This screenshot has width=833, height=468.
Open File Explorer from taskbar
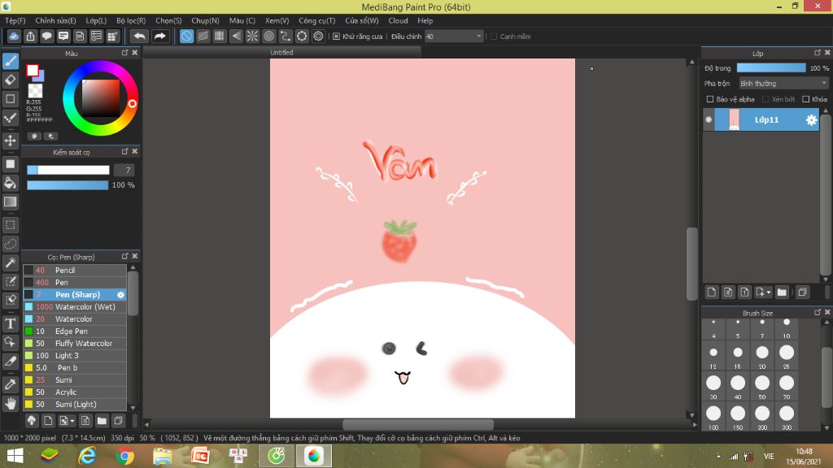click(163, 456)
